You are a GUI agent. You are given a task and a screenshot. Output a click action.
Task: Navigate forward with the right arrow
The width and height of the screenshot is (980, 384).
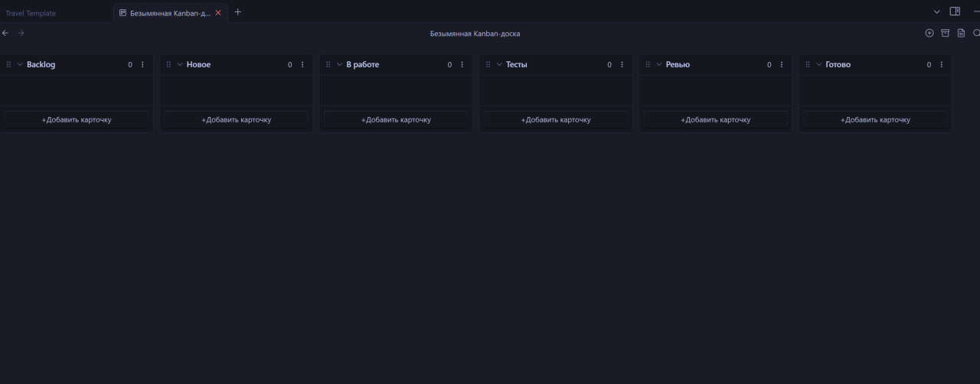coord(21,33)
